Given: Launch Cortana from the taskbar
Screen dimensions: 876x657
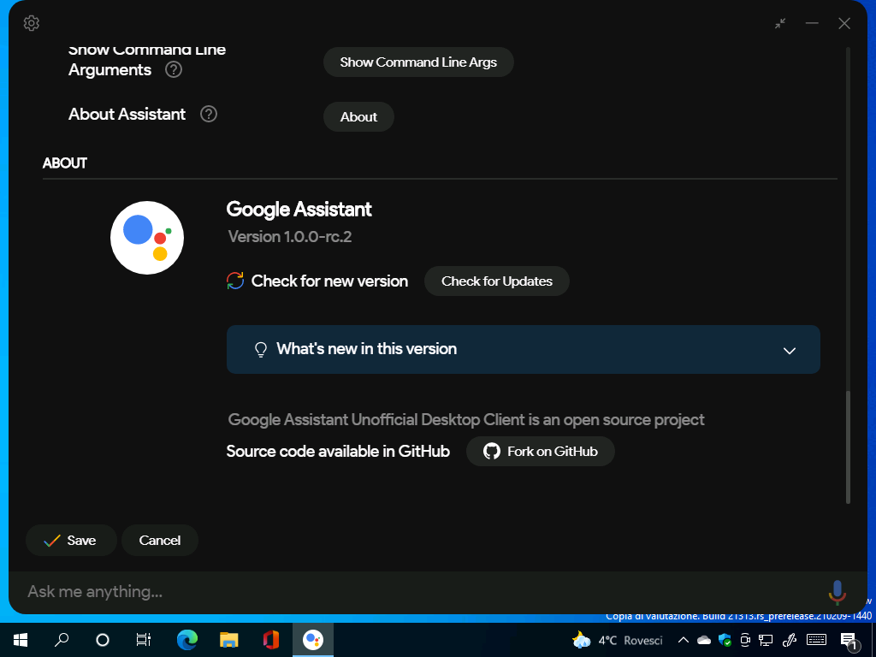Looking at the screenshot, I should point(103,640).
